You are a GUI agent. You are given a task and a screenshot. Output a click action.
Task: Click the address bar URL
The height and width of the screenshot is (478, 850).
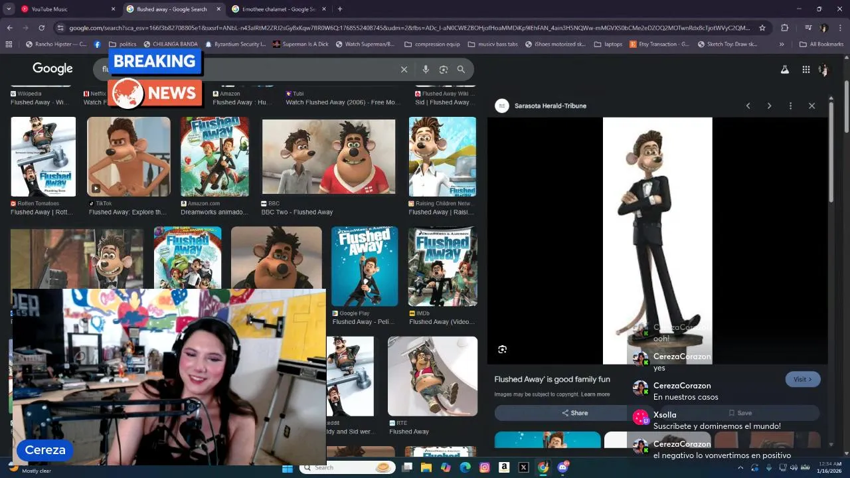tap(409, 28)
